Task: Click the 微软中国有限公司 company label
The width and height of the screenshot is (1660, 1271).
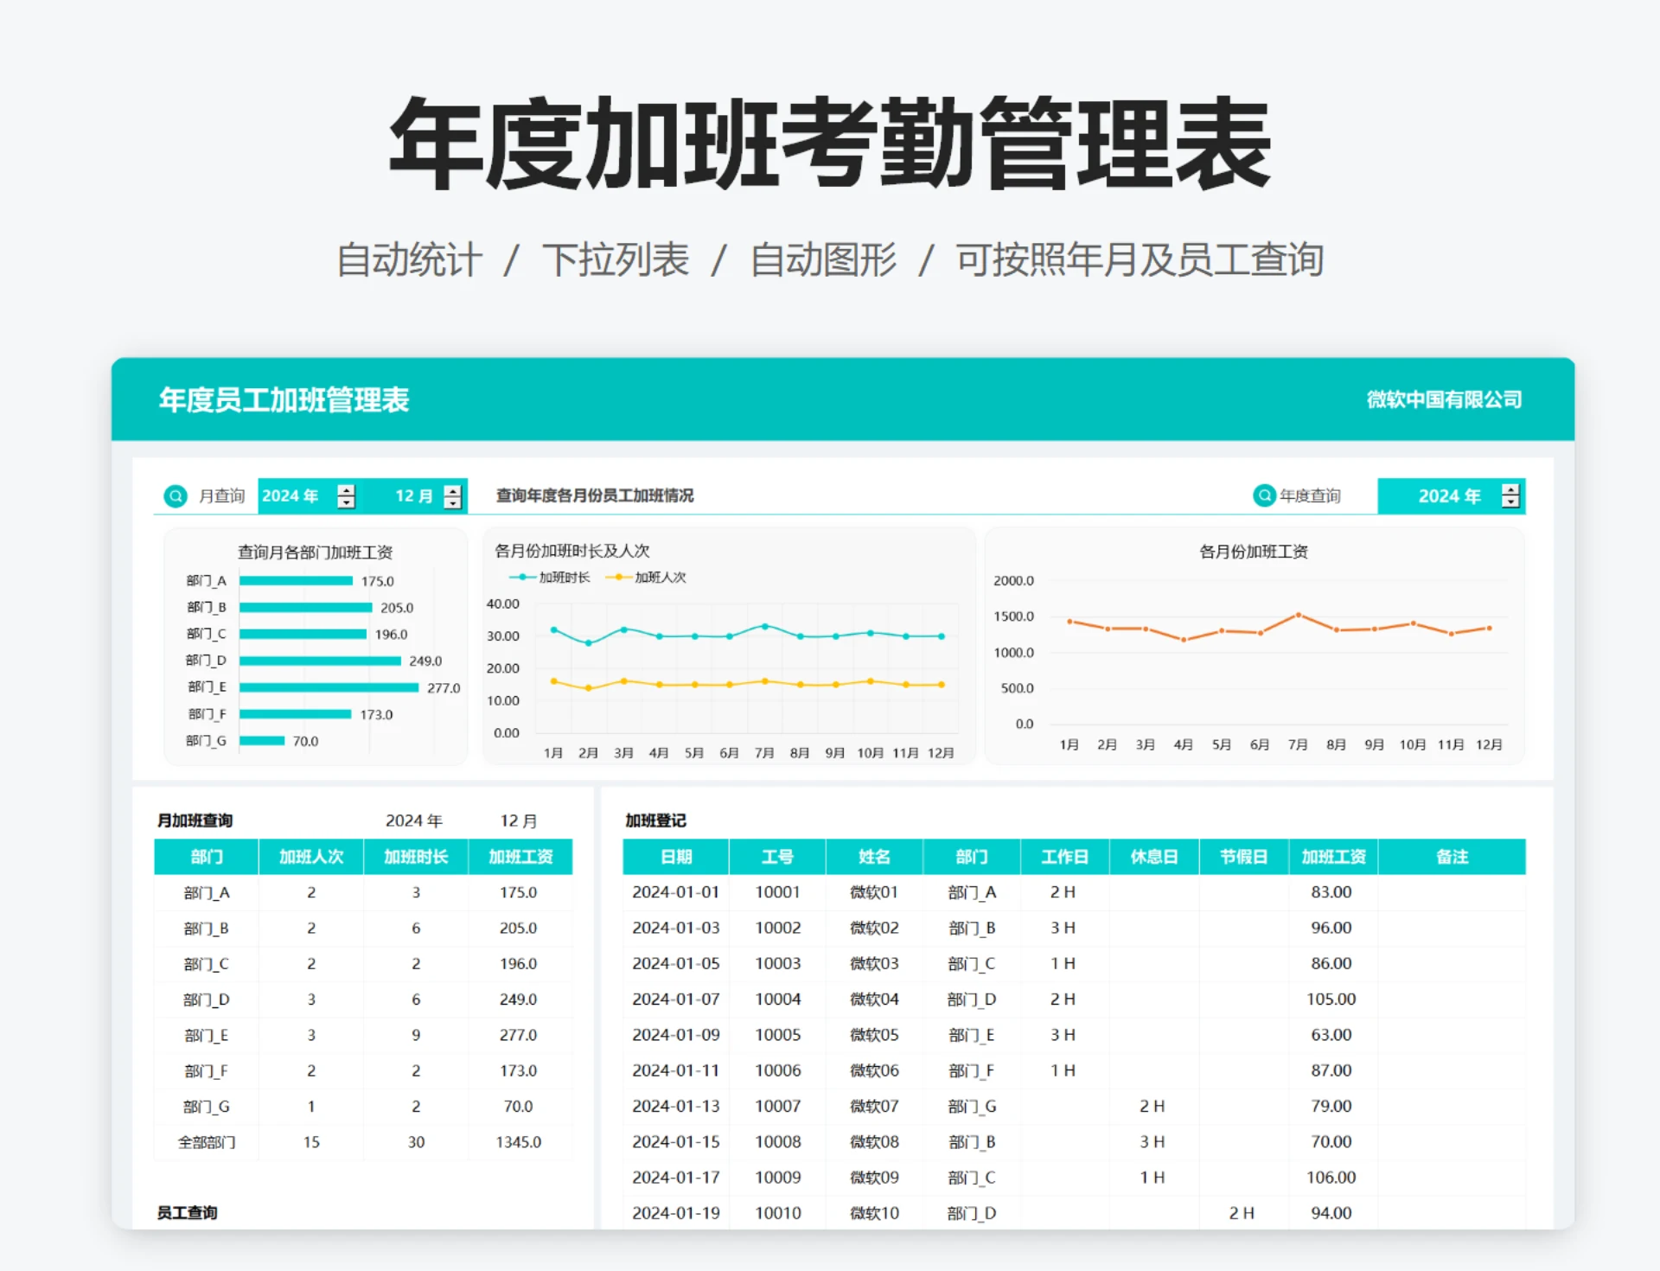Action: coord(1445,399)
